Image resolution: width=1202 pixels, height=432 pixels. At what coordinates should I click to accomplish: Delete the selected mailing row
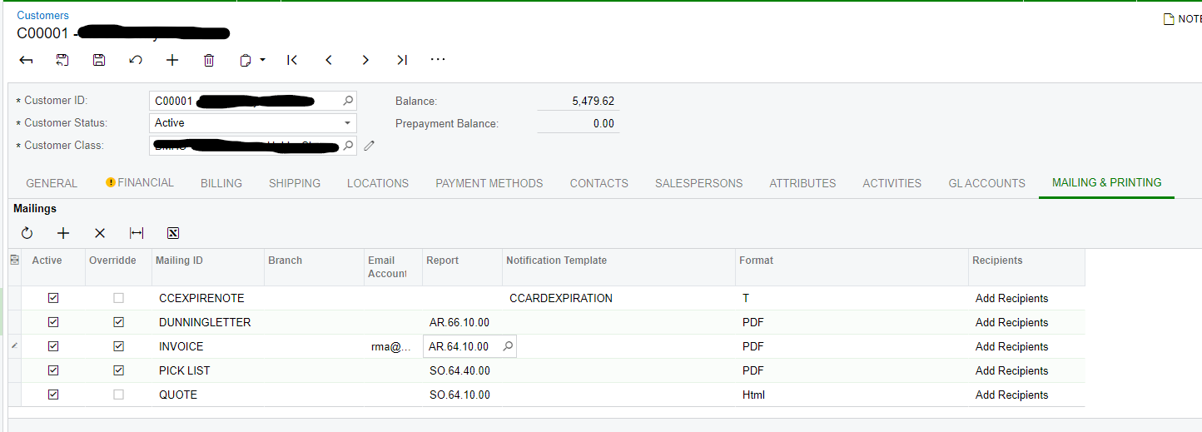(100, 233)
